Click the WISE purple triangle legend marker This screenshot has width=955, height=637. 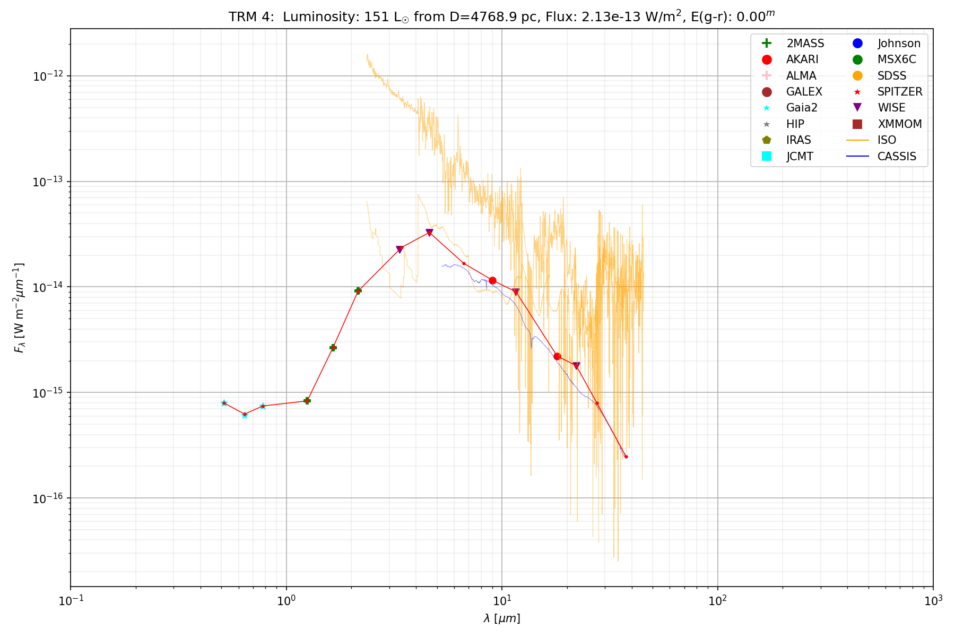coord(857,108)
